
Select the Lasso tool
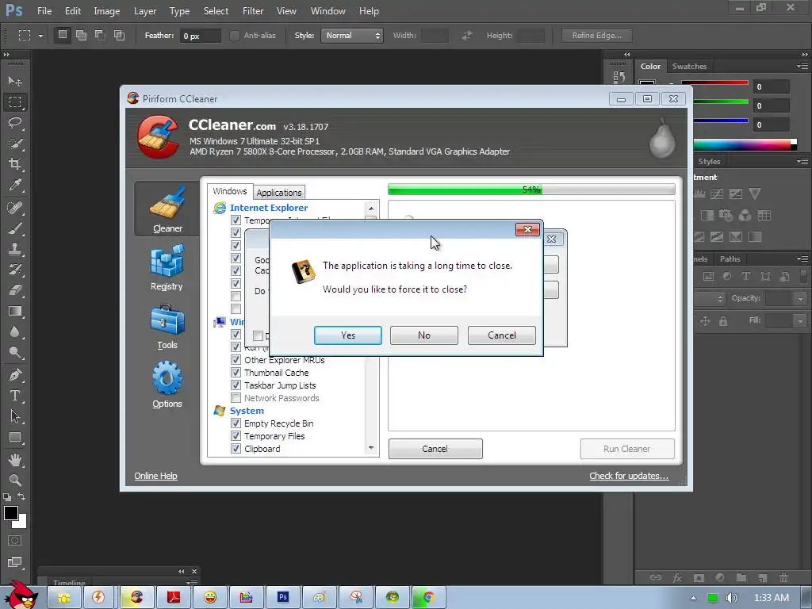tap(15, 123)
